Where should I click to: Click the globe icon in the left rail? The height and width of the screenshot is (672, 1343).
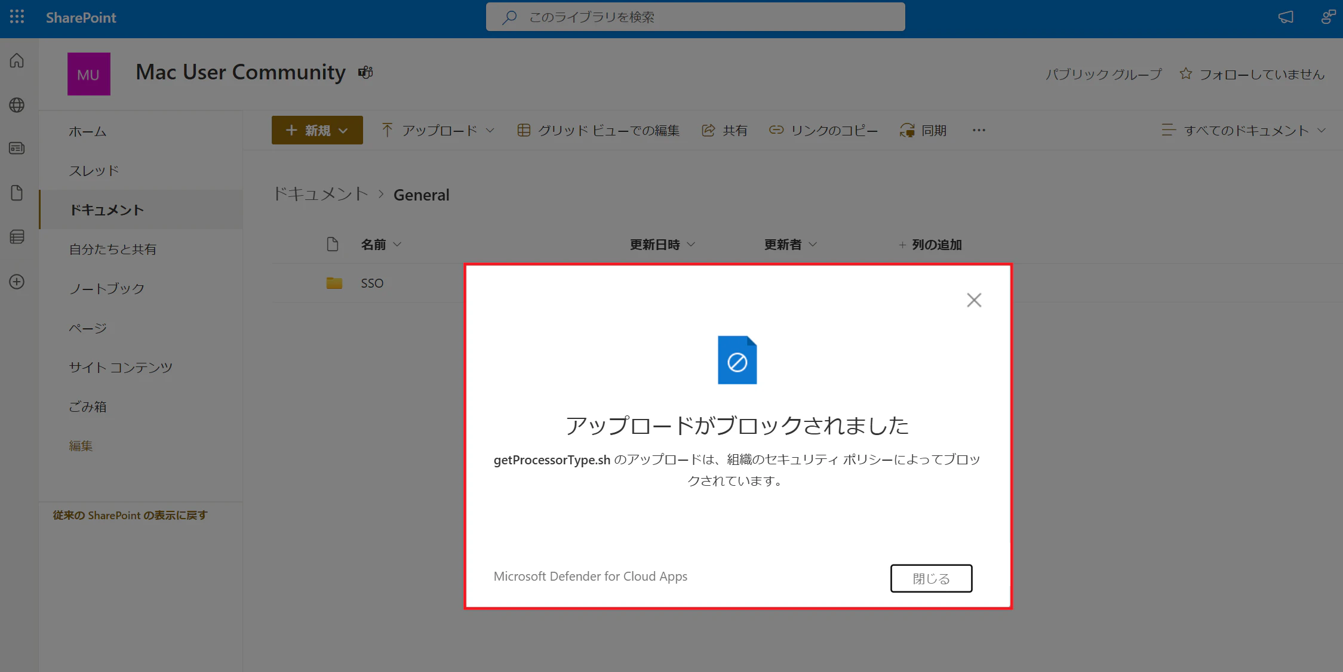tap(17, 104)
